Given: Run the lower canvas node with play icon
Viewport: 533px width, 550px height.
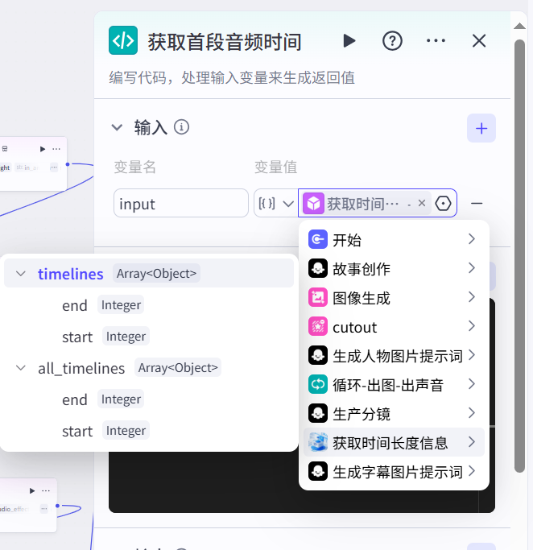Looking at the screenshot, I should (32, 490).
